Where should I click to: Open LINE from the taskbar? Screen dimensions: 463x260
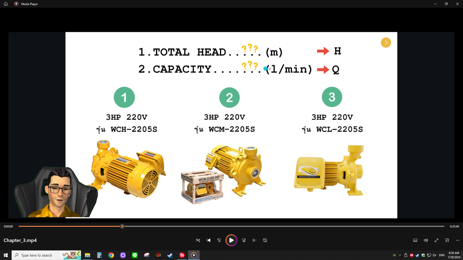coord(135,255)
